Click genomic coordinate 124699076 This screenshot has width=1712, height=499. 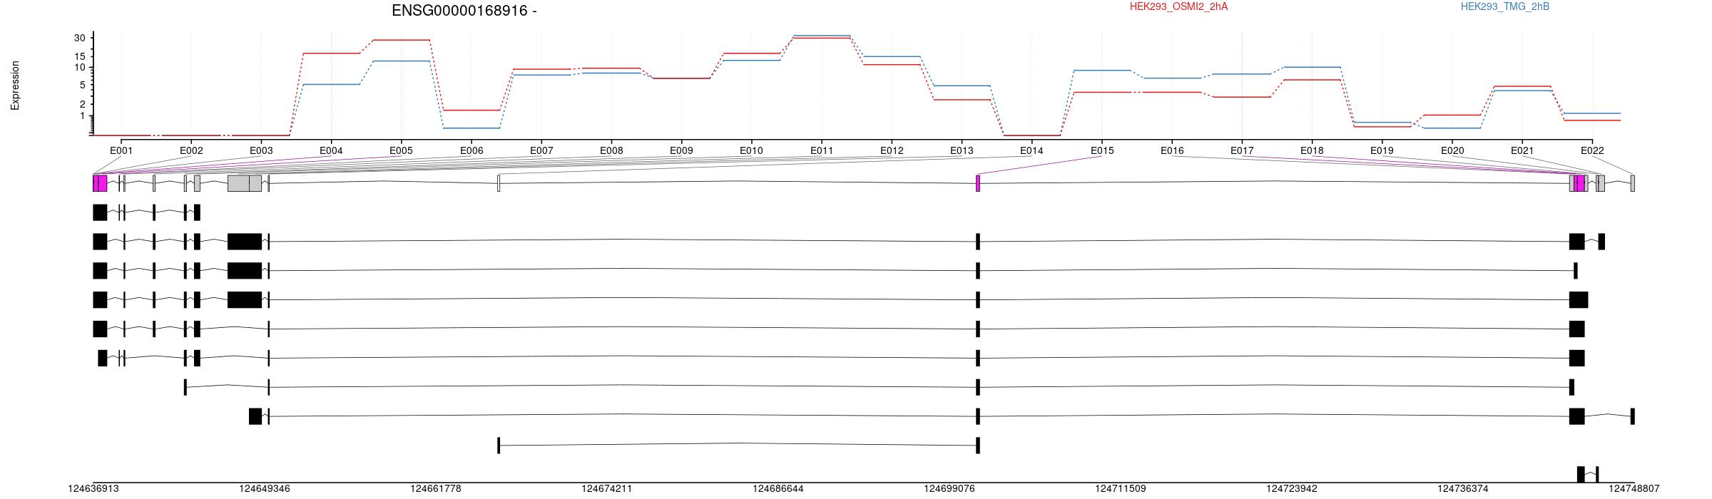[949, 489]
